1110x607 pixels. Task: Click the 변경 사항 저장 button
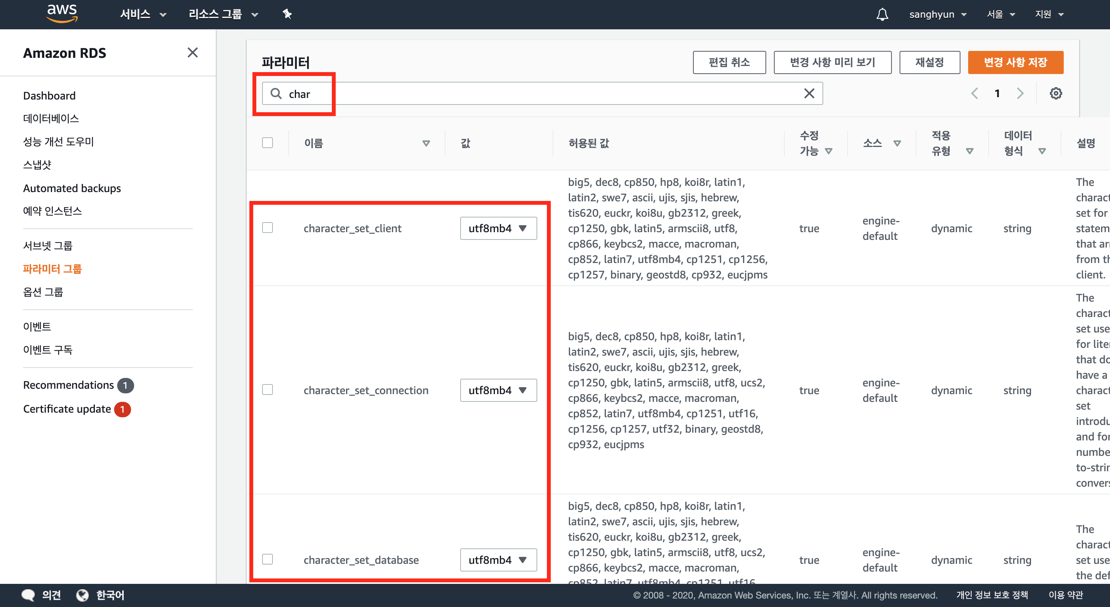coord(1015,62)
